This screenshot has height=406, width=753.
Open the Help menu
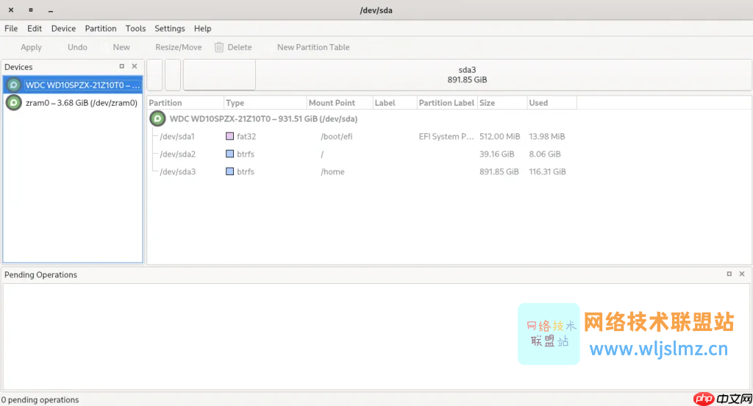[x=203, y=29]
